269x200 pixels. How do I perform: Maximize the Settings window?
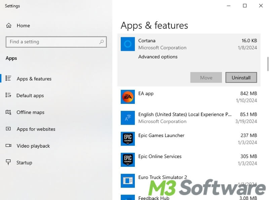[x=245, y=6]
